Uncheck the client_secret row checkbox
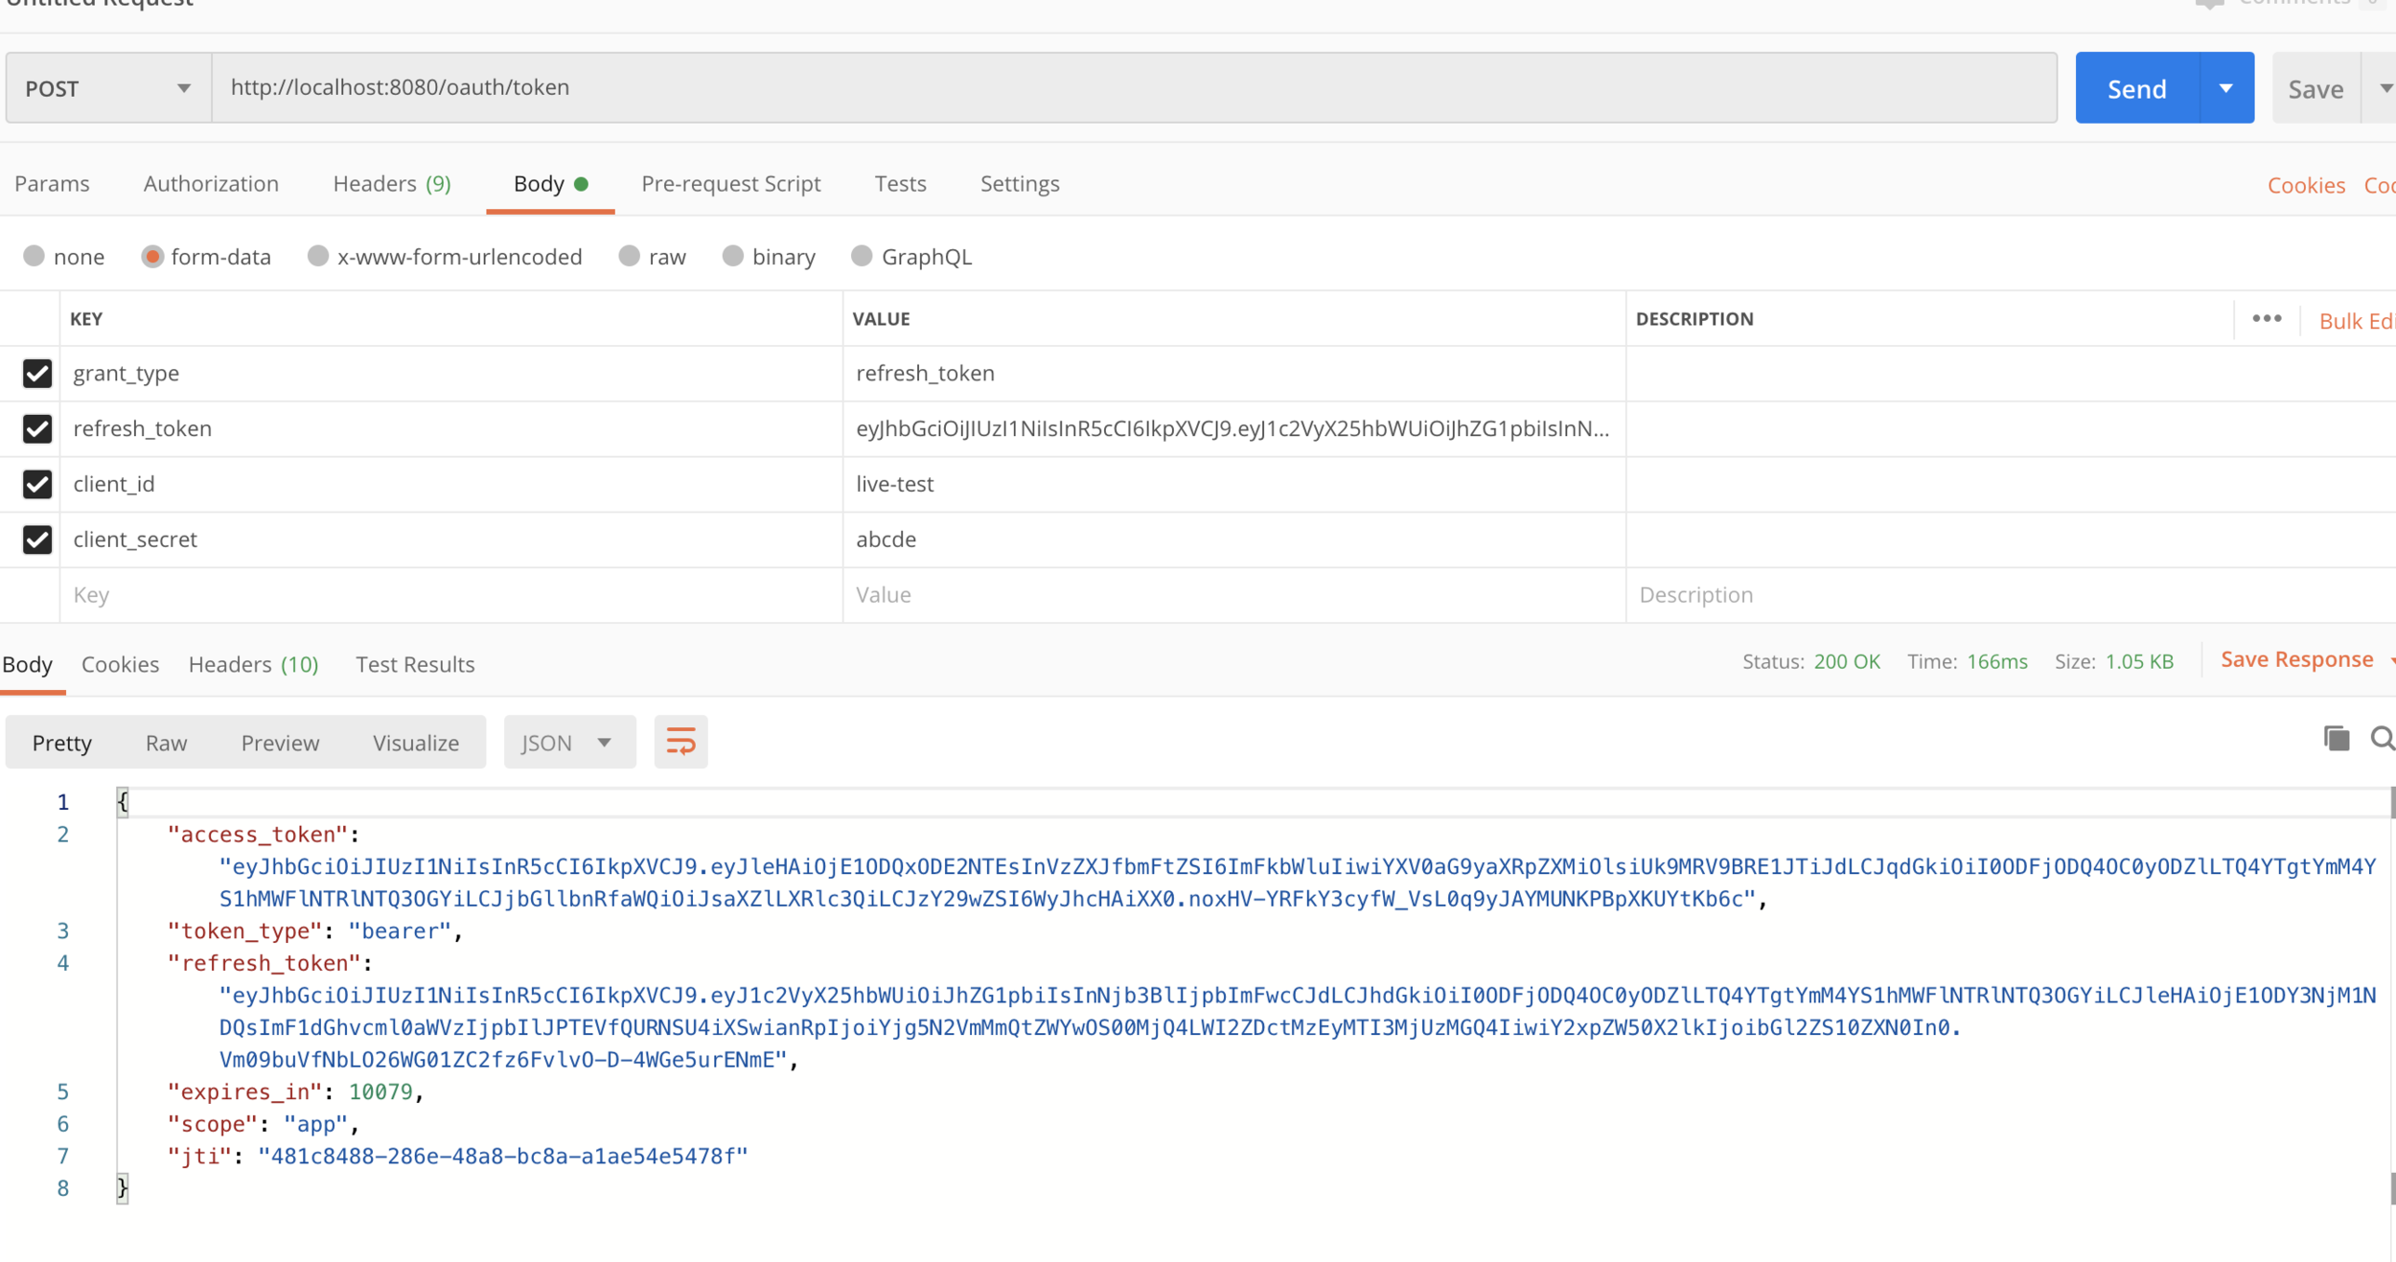Screen dimensions: 2396x1262 point(37,539)
